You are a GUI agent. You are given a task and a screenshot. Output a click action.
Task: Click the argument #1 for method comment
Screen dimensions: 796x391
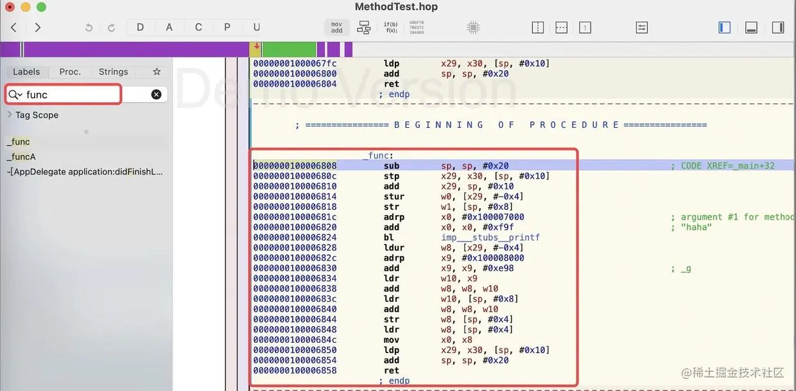(733, 217)
